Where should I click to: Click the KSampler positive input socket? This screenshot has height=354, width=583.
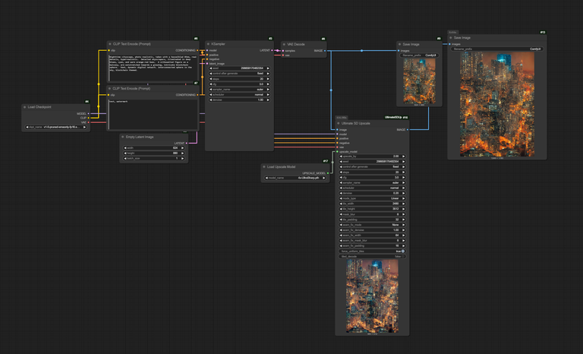pyautogui.click(x=207, y=55)
